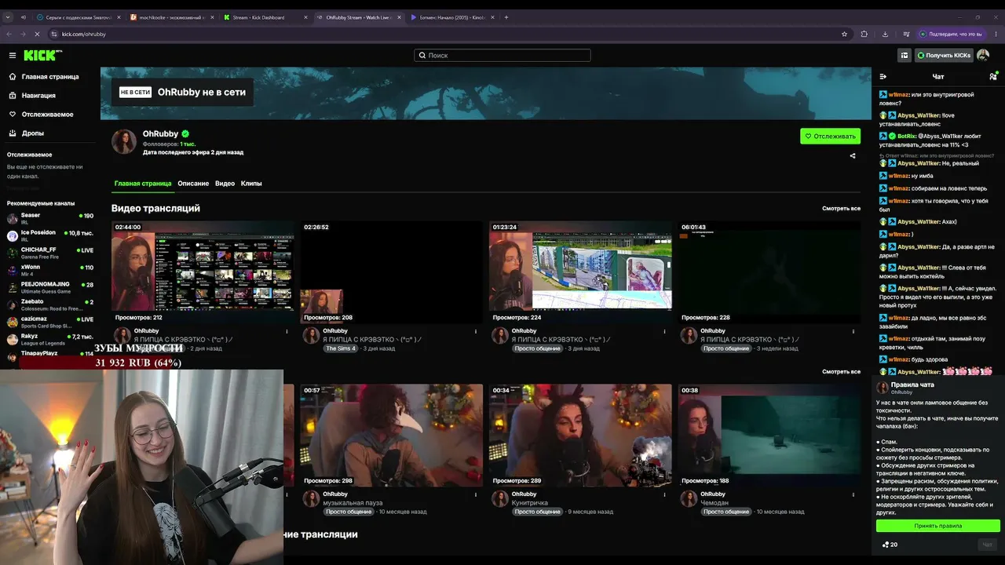Open the browser extensions puzzle icon
This screenshot has width=1005, height=565.
click(864, 34)
